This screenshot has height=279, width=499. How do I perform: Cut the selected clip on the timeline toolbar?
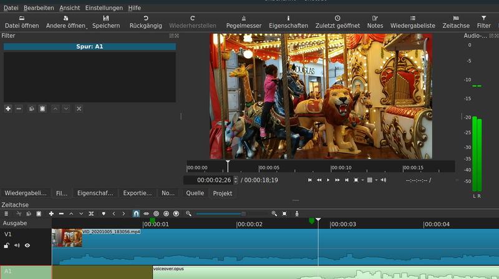point(19,213)
